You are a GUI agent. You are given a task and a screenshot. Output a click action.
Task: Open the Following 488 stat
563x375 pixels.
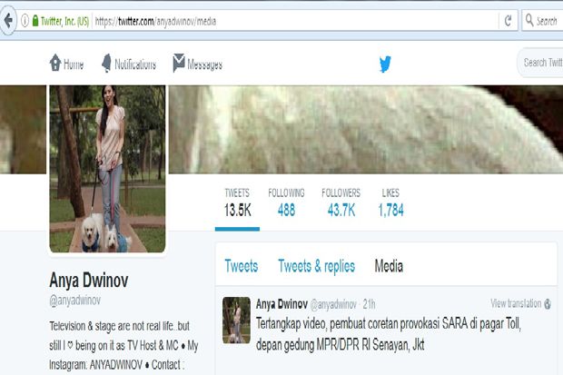tap(286, 203)
